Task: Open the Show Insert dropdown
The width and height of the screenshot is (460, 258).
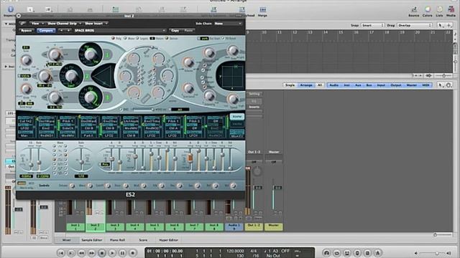Action: tap(96, 24)
